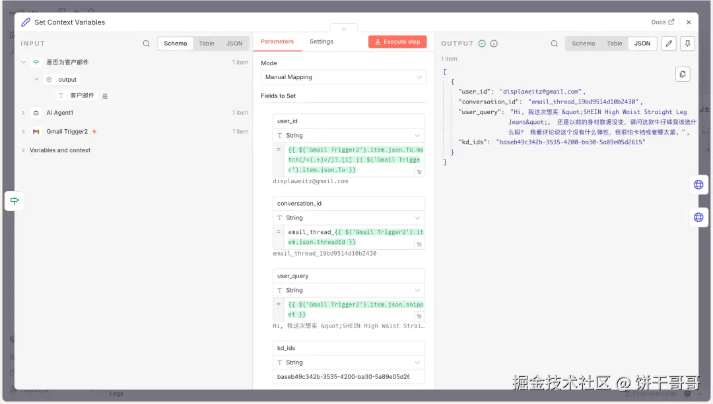Open the expression editor for conversation_id value

coord(419,245)
